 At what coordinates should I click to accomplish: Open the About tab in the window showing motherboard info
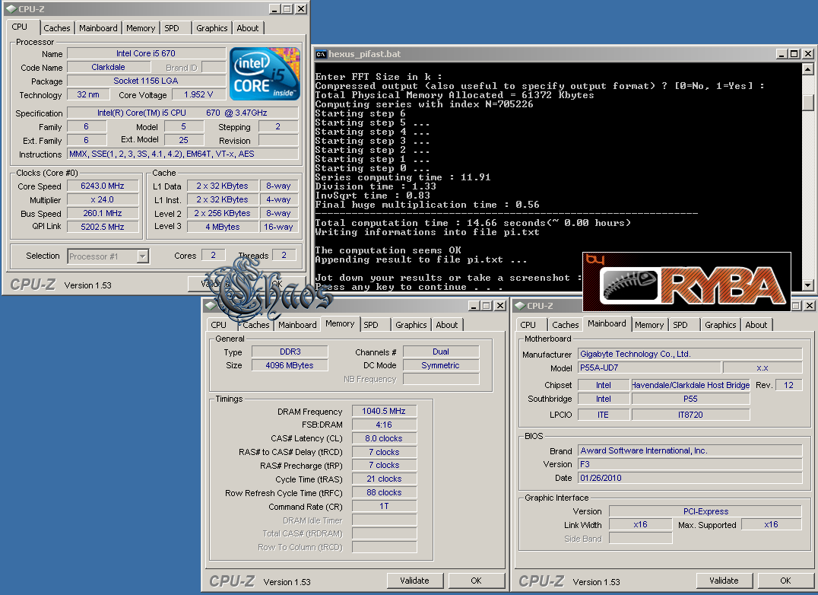tap(756, 325)
